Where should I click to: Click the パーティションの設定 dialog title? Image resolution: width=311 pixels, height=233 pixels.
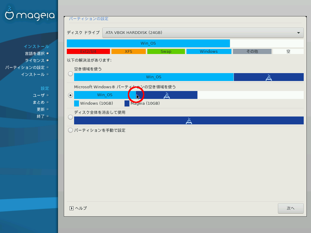click(89, 19)
